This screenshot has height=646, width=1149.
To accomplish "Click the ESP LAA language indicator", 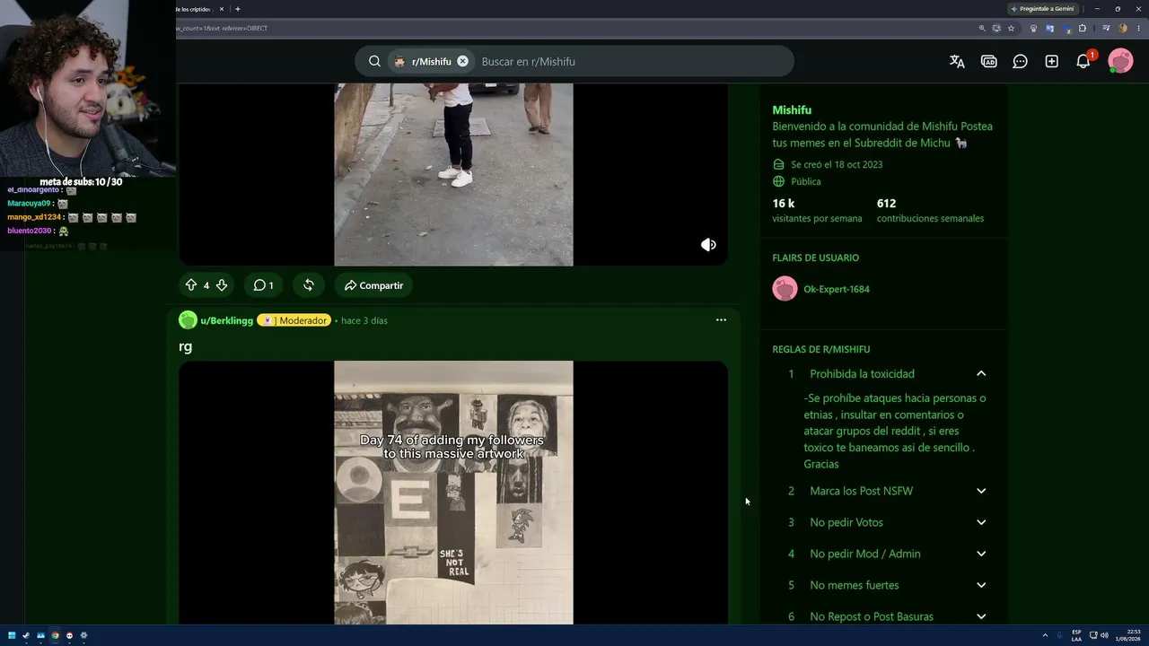I will pos(1076,635).
